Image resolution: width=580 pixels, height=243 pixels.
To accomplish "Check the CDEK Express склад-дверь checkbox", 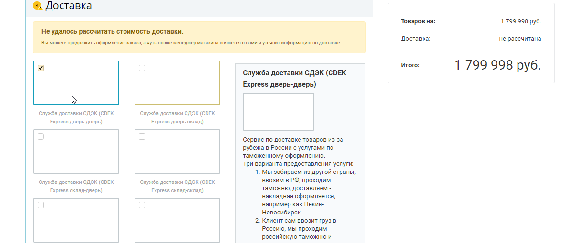I will click(x=41, y=137).
